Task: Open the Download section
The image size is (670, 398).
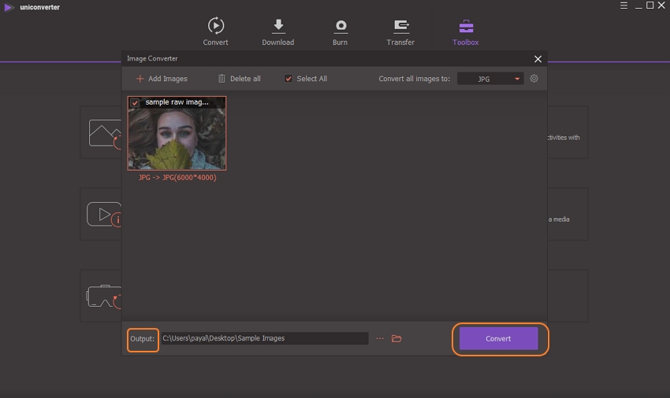Action: pos(277,31)
